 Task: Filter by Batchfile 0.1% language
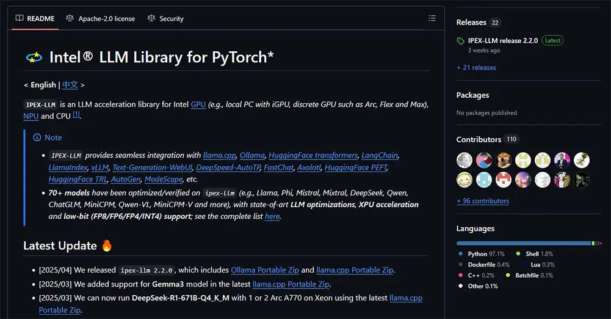530,276
